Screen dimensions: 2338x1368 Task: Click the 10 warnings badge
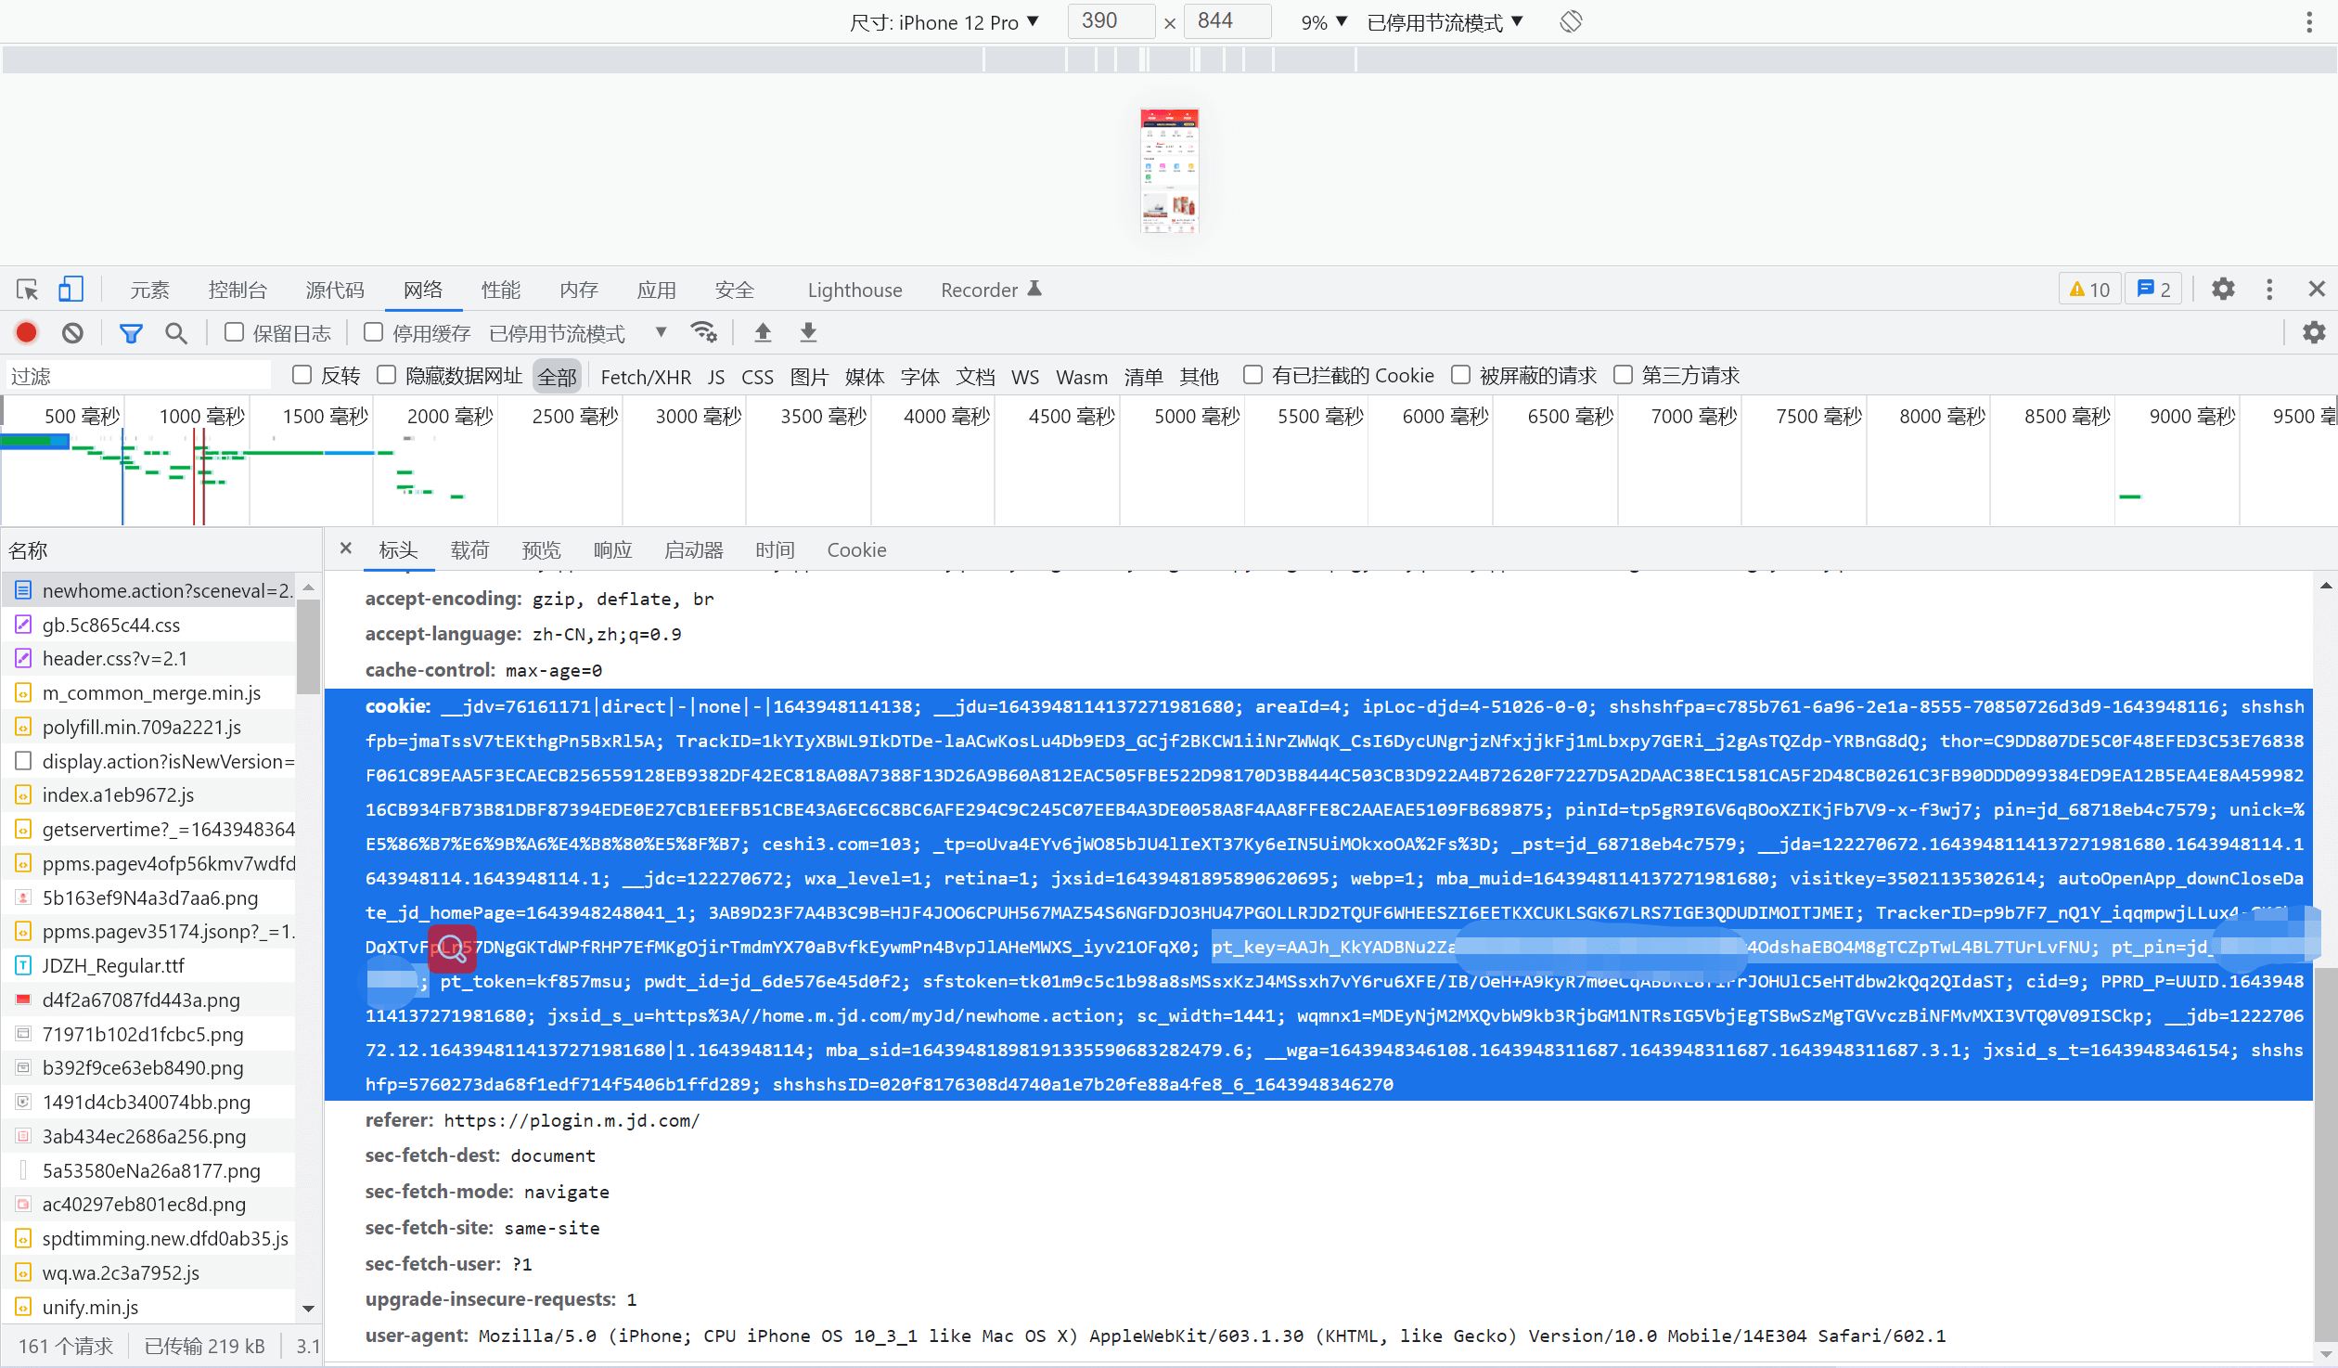pyautogui.click(x=2089, y=290)
